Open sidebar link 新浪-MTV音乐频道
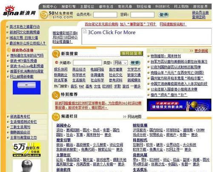This screenshot has width=213, height=172. coord(23,61)
